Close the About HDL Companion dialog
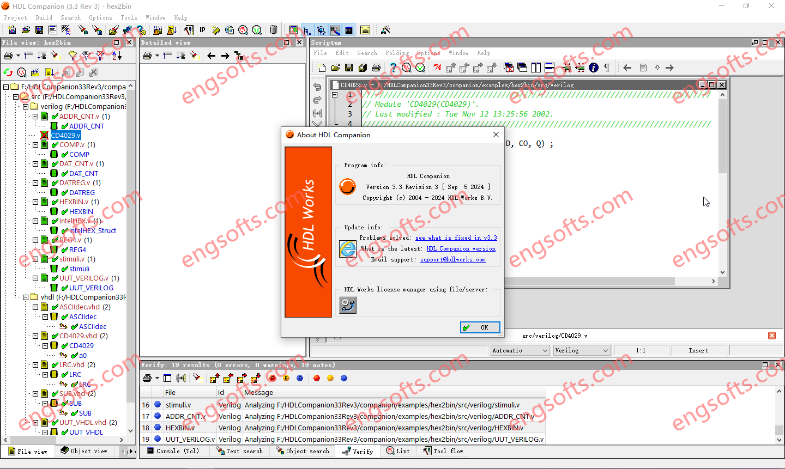 pyautogui.click(x=496, y=135)
